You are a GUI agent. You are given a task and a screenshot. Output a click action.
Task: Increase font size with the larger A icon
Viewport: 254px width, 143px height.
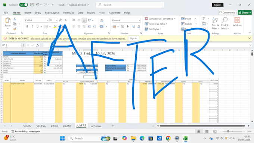pos(61,20)
